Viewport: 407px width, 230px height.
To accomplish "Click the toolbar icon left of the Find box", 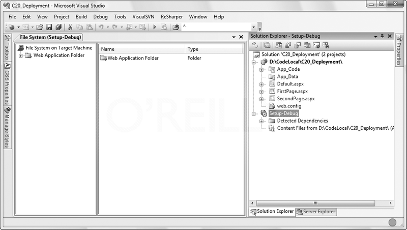I will tap(176, 27).
